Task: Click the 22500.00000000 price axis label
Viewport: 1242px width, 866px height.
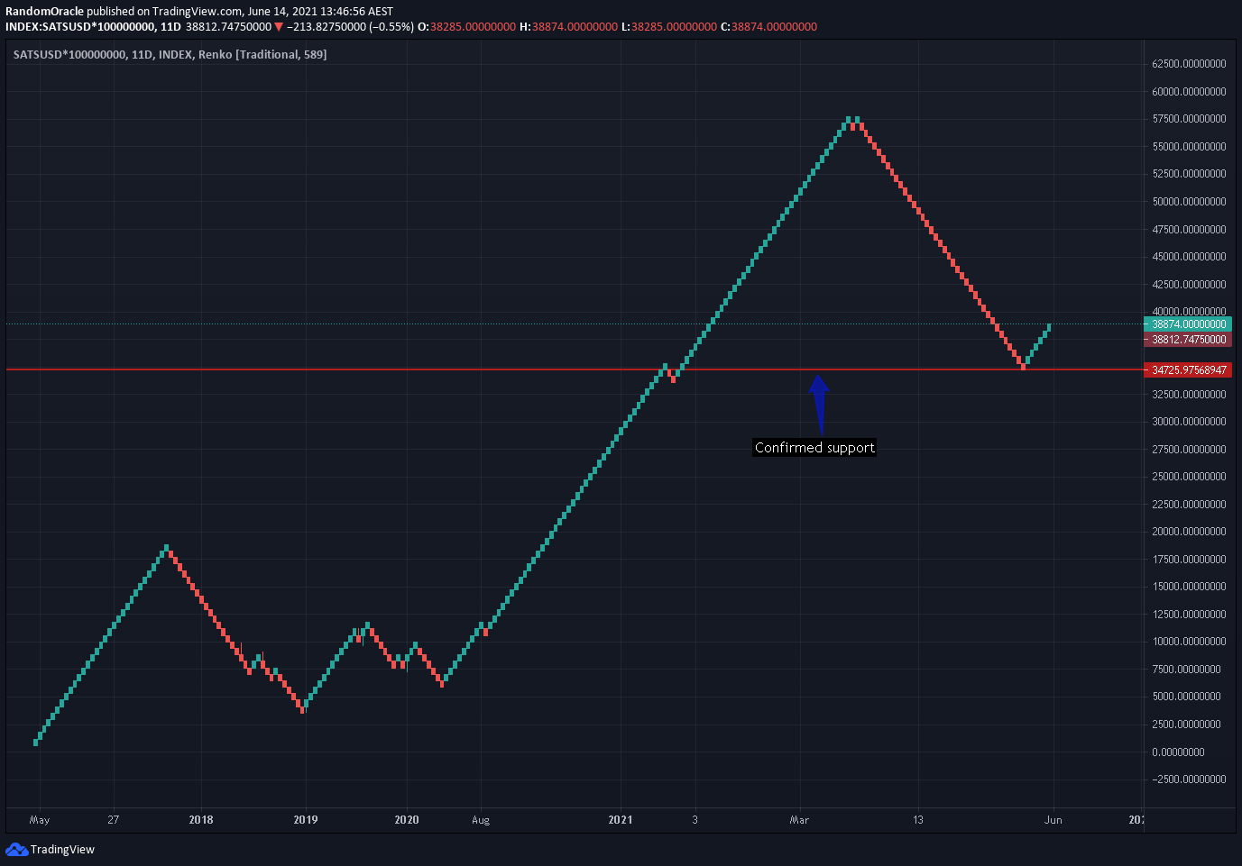Action: click(1189, 505)
